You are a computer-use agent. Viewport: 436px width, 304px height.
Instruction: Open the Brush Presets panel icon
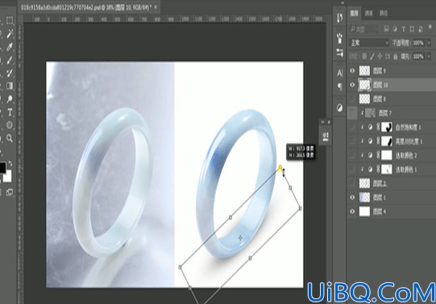click(339, 38)
